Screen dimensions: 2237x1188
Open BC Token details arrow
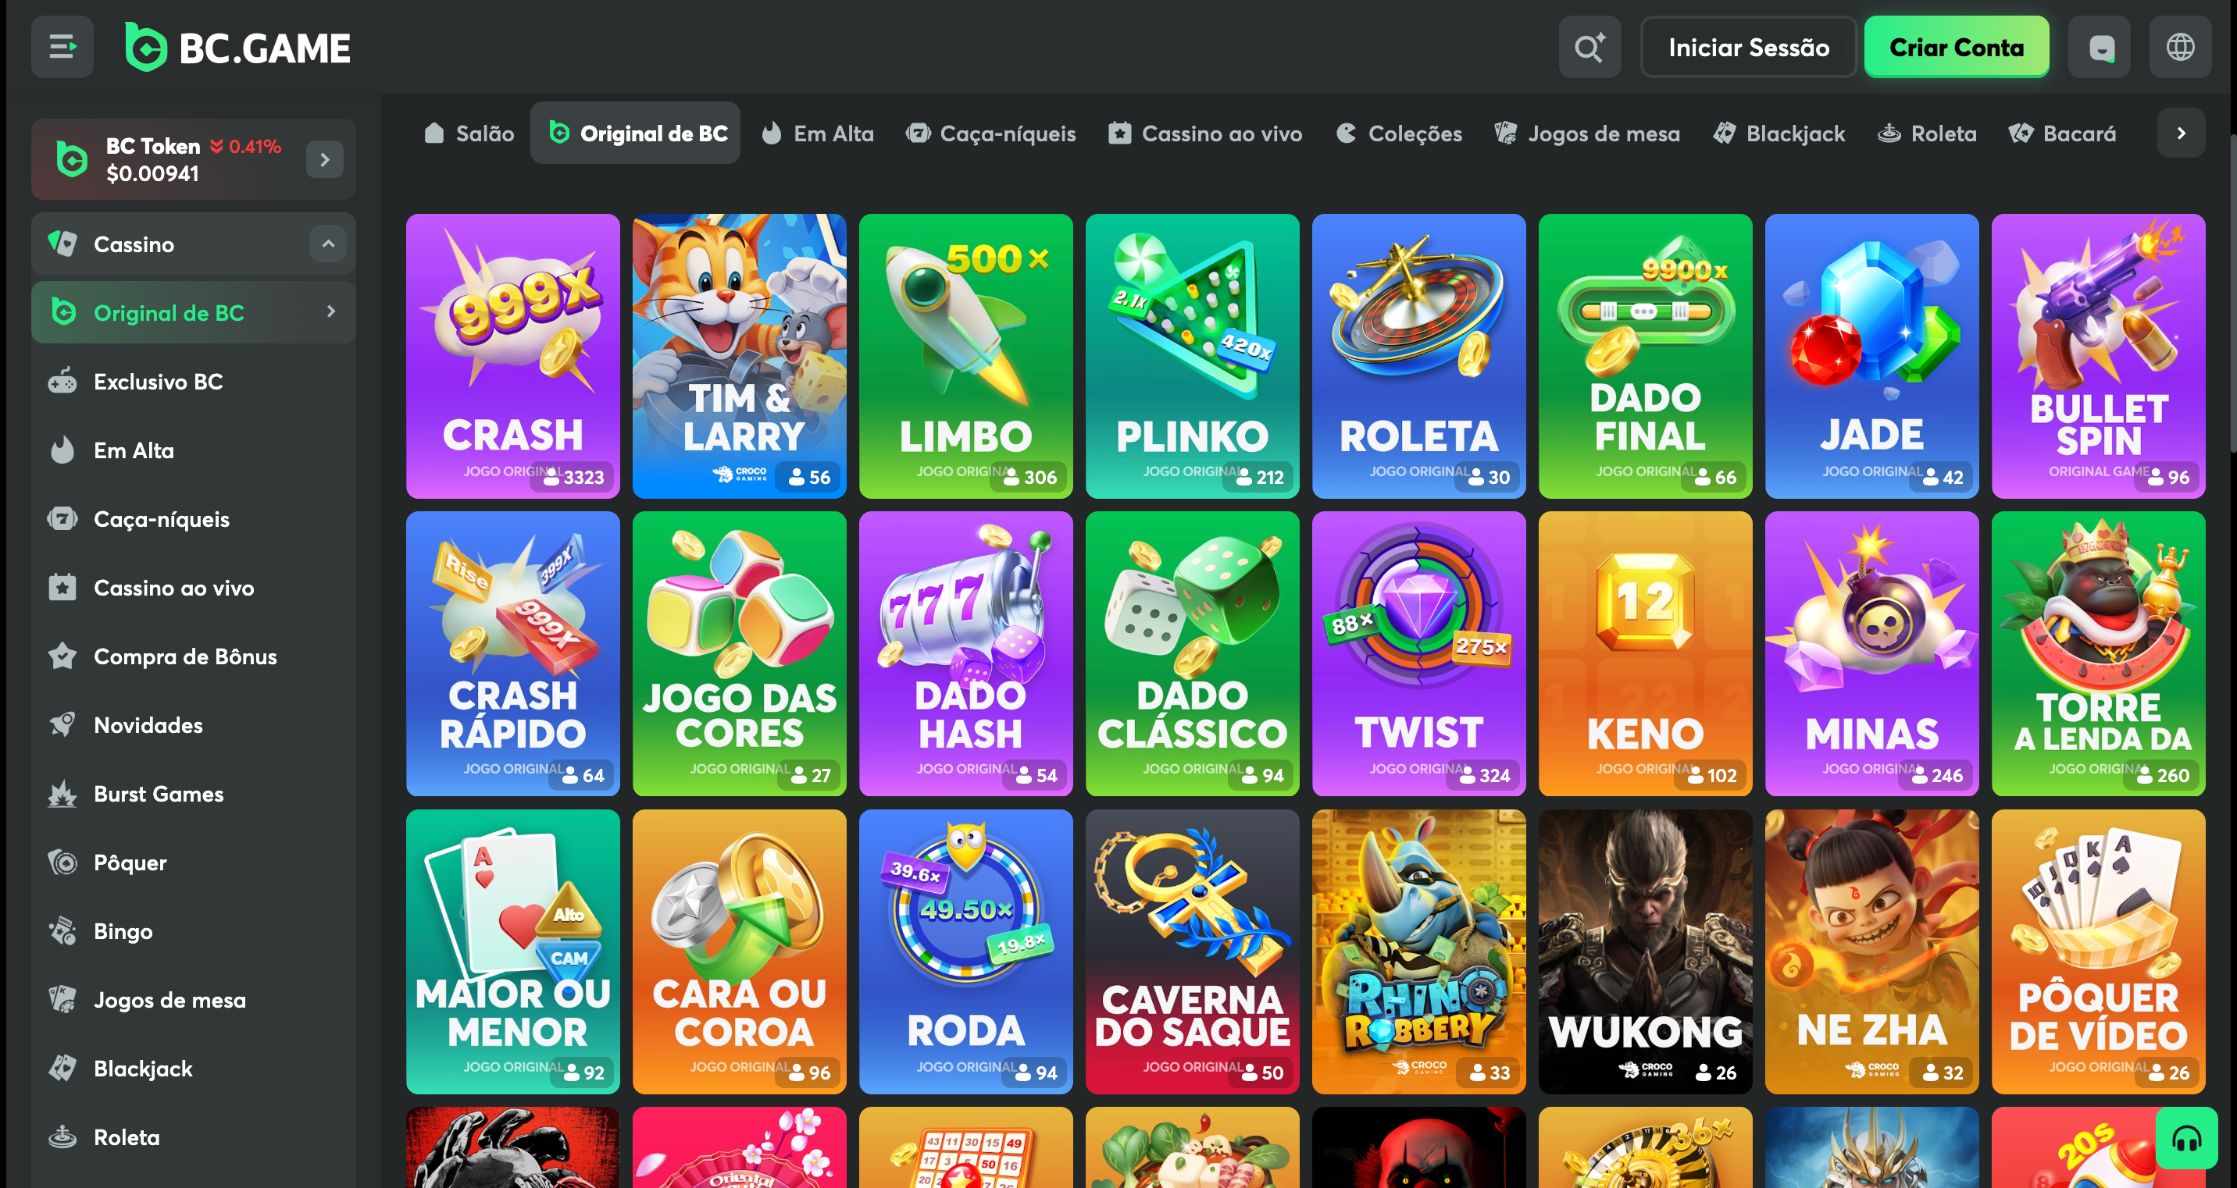[x=325, y=160]
